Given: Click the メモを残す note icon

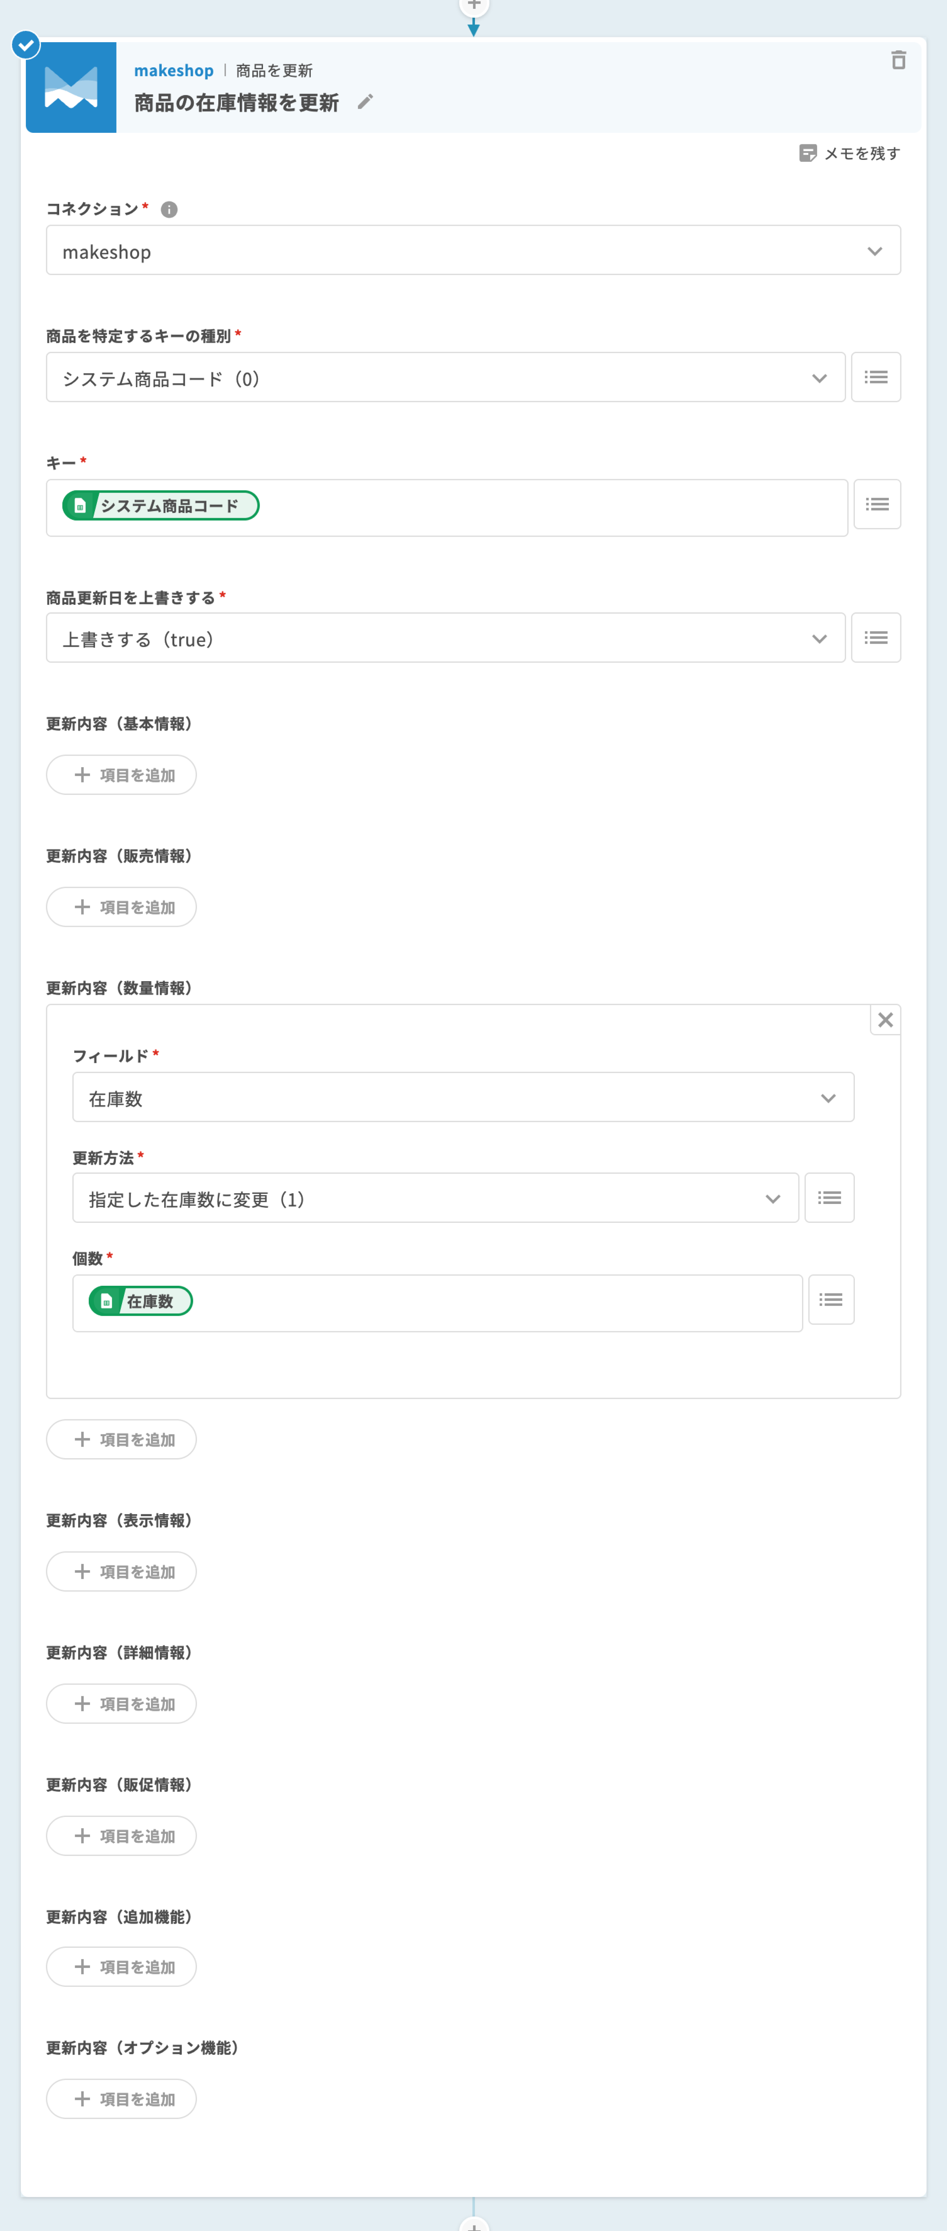Looking at the screenshot, I should (808, 153).
